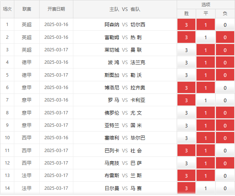235x196 pixels.
Task: Toggle loss option 0 for 莱切城 VS 曼联
Action: 225,50
